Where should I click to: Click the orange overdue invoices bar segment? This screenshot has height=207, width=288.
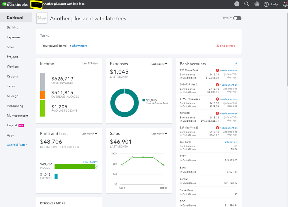click(43, 95)
